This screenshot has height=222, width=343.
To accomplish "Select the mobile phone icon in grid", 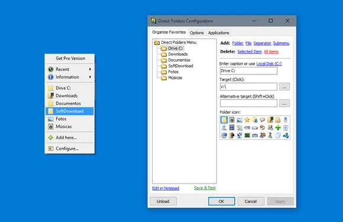I will coord(286,120).
